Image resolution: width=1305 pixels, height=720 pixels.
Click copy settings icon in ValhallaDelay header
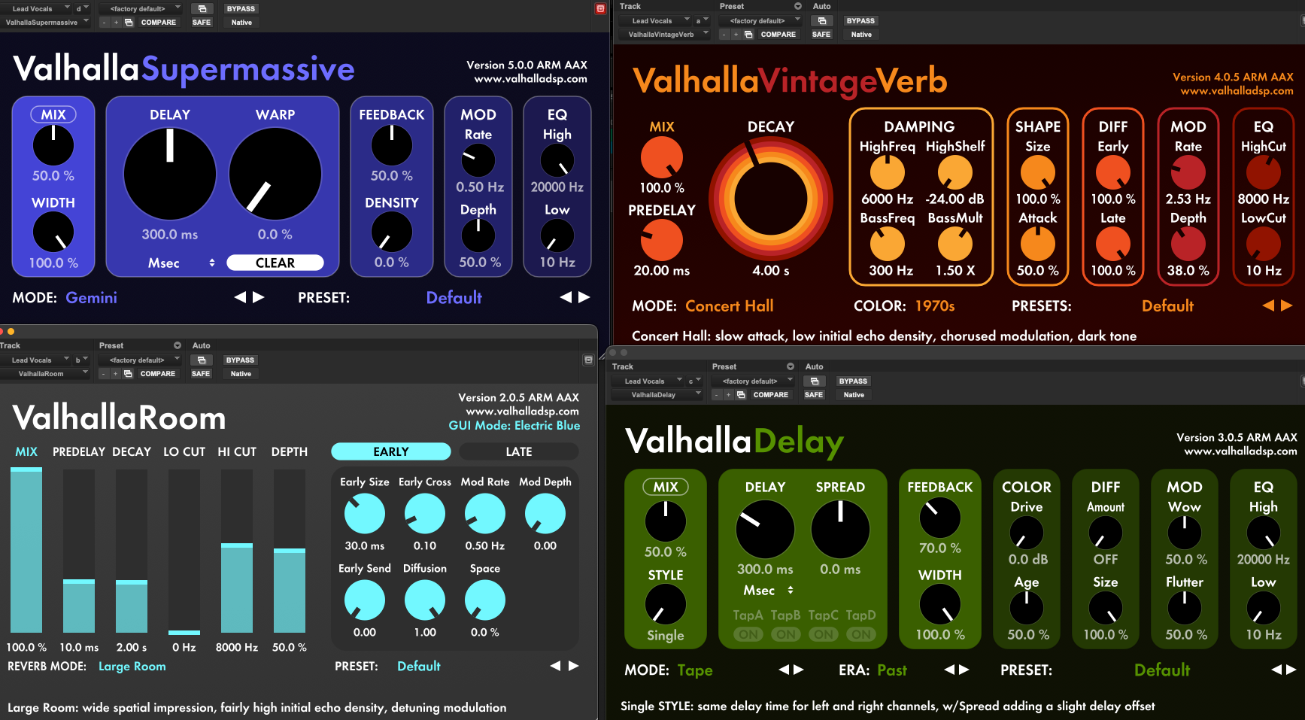741,395
